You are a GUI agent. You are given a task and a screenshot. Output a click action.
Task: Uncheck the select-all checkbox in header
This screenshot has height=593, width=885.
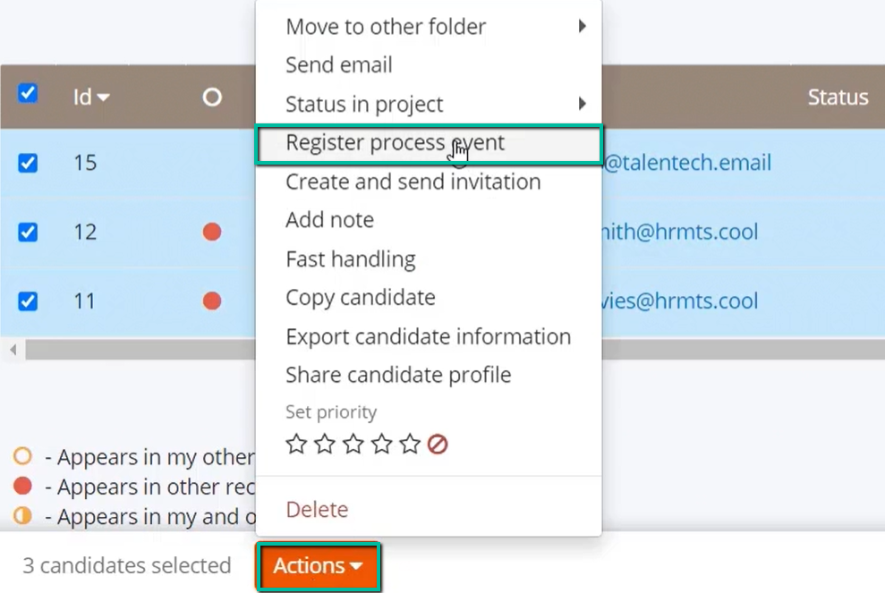click(28, 93)
